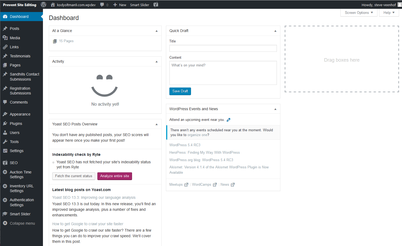
Task: Open the organize one link
Action: click(x=197, y=135)
